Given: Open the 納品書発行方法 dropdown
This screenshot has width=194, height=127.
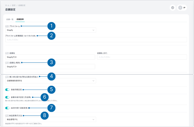Looking at the screenshot, I should click(x=51, y=119).
